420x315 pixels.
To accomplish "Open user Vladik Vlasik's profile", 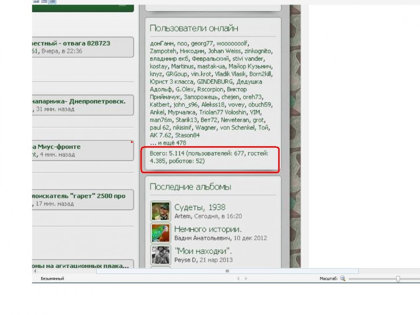I will pyautogui.click(x=230, y=74).
